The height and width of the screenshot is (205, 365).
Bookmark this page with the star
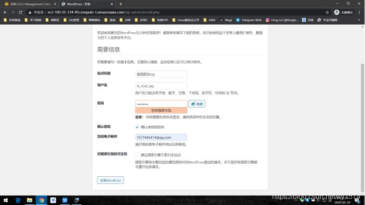[x=327, y=12]
